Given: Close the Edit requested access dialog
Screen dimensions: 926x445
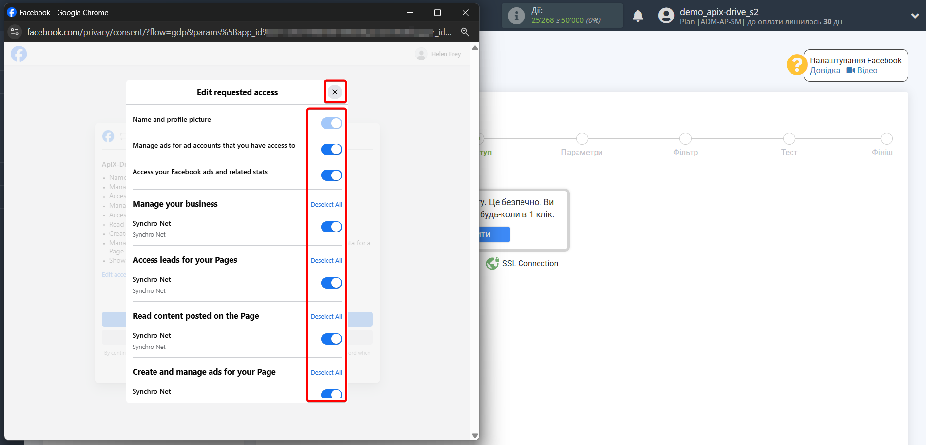Looking at the screenshot, I should tap(335, 92).
